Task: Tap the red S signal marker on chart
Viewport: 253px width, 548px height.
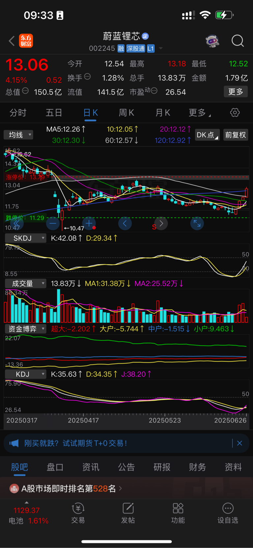Action: coord(154,227)
